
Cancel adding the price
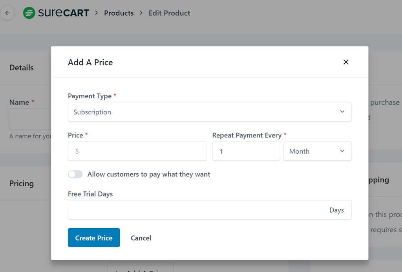click(x=141, y=238)
